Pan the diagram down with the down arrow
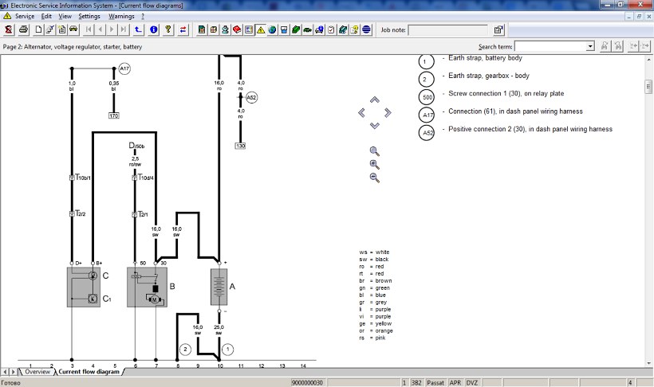This screenshot has width=654, height=387. [x=375, y=125]
